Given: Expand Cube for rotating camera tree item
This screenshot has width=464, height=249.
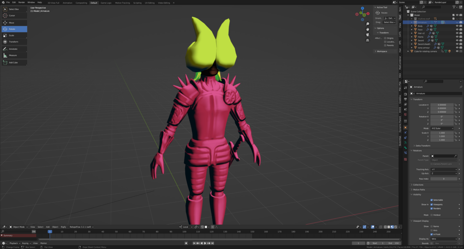Looking at the screenshot, I should [x=408, y=52].
